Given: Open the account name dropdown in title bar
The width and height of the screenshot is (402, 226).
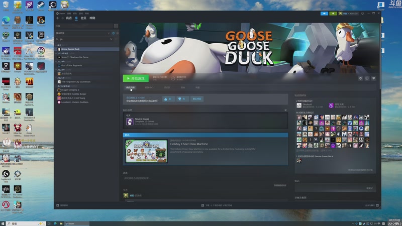Looking at the screenshot, I should (x=348, y=14).
